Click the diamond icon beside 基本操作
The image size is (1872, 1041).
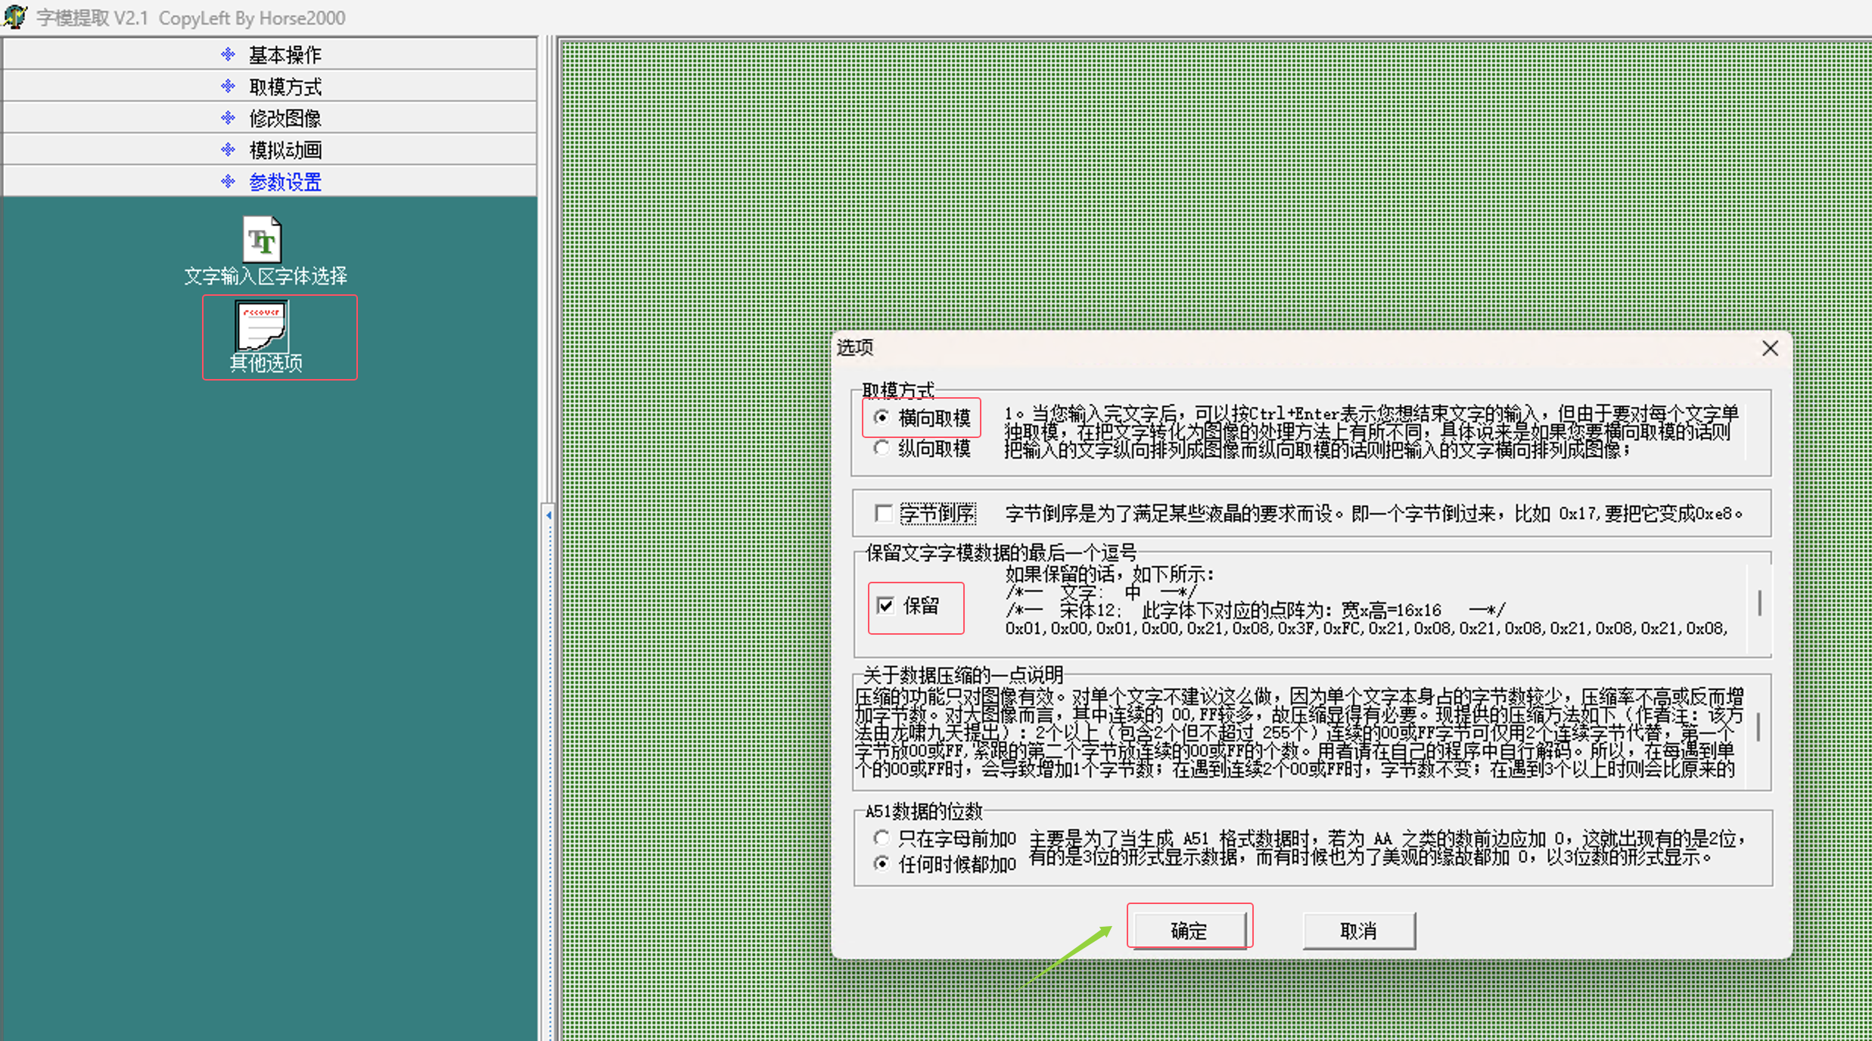pos(228,54)
